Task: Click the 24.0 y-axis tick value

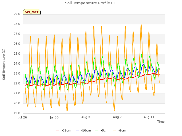Action: (x=17, y=63)
